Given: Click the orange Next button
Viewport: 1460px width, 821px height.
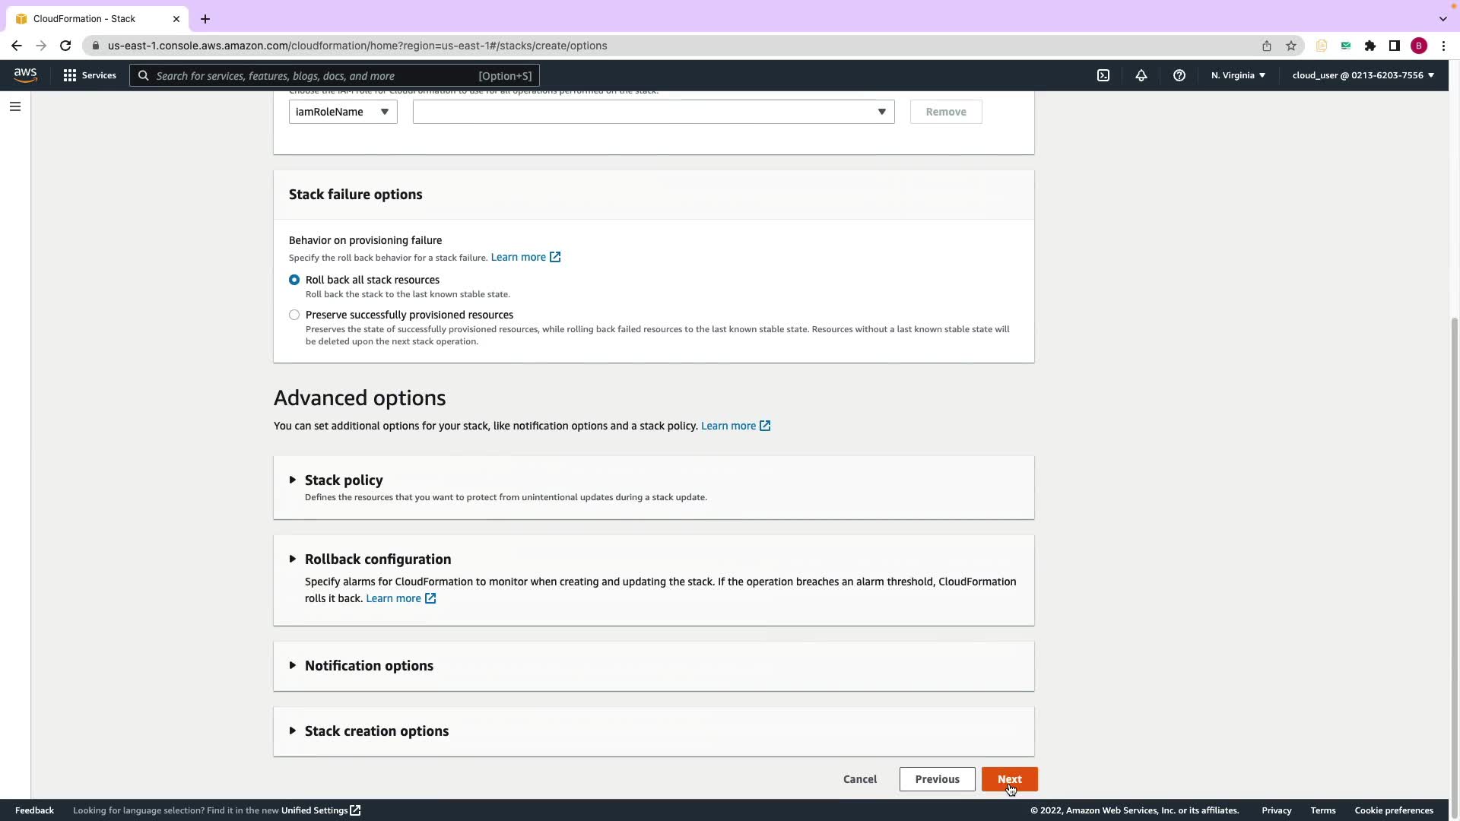Looking at the screenshot, I should point(1009,779).
